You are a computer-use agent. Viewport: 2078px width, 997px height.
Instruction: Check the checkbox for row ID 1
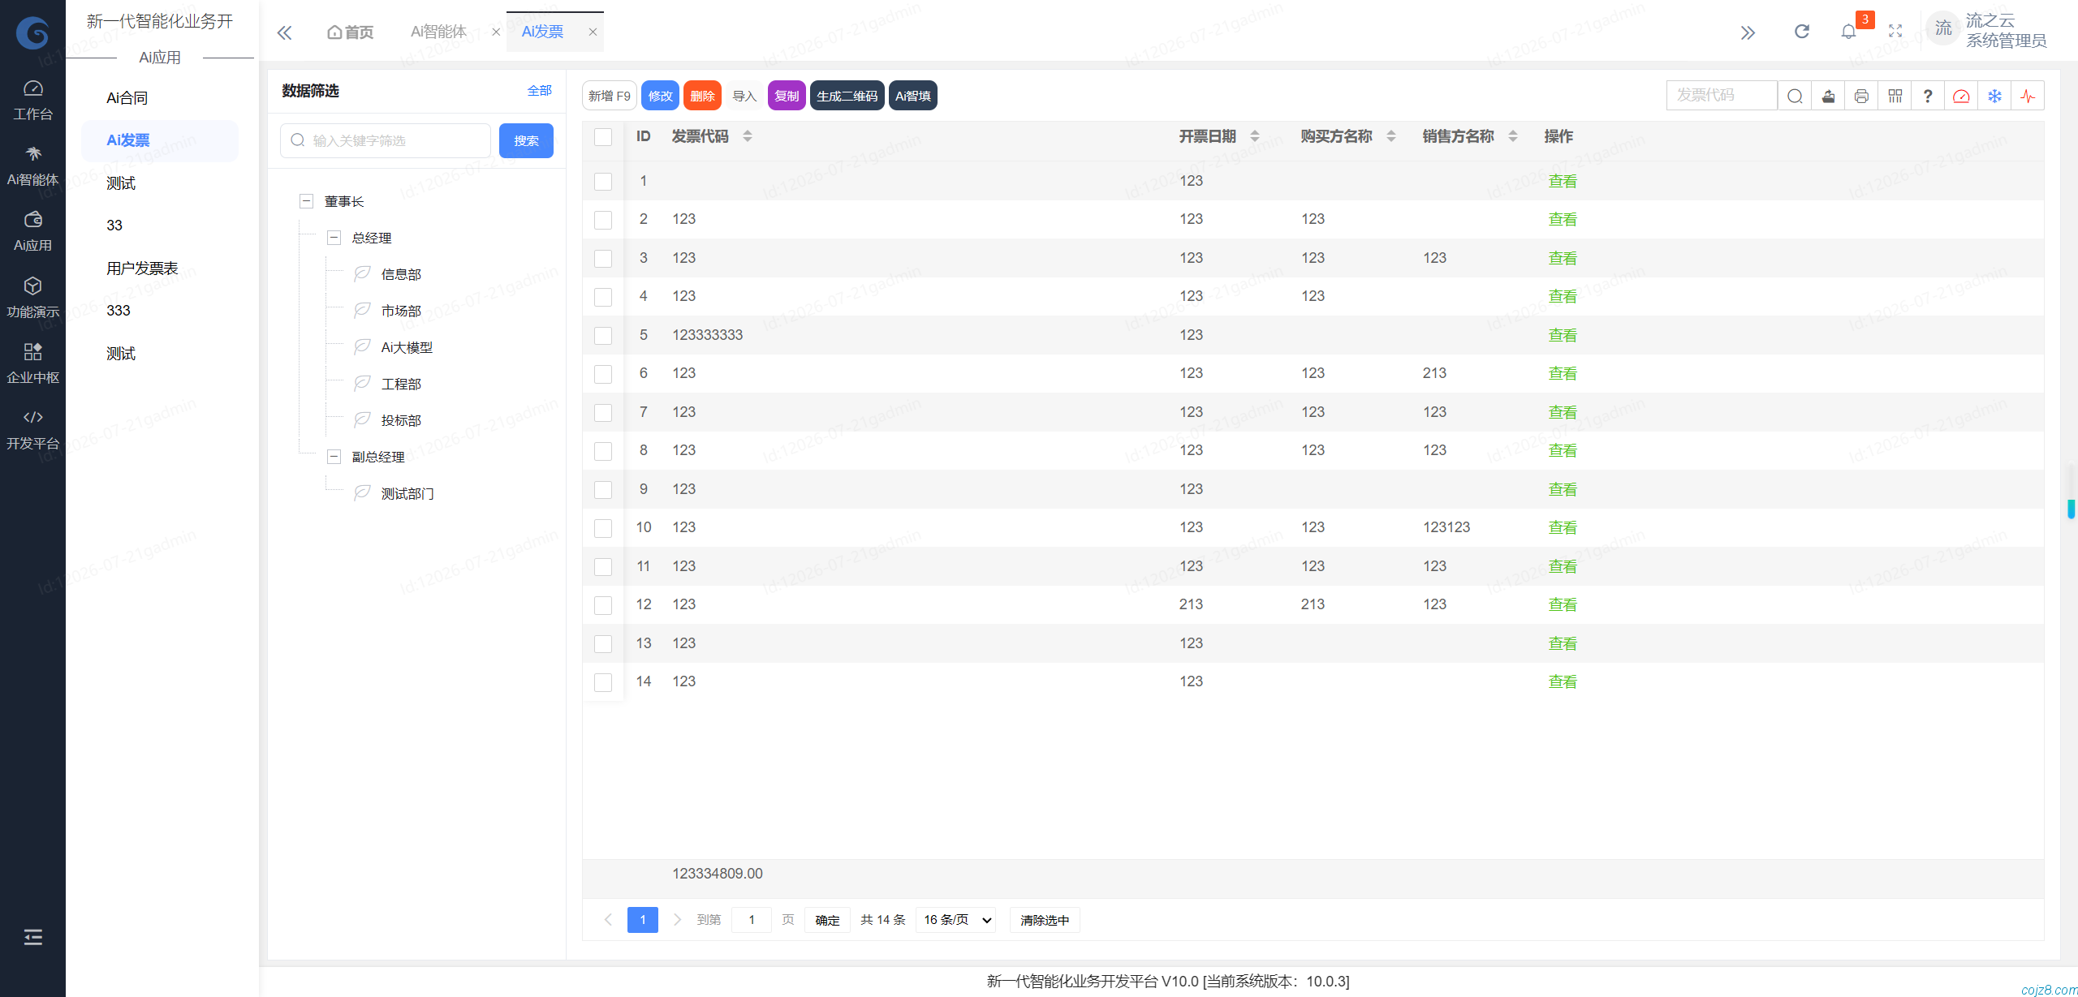click(x=603, y=181)
